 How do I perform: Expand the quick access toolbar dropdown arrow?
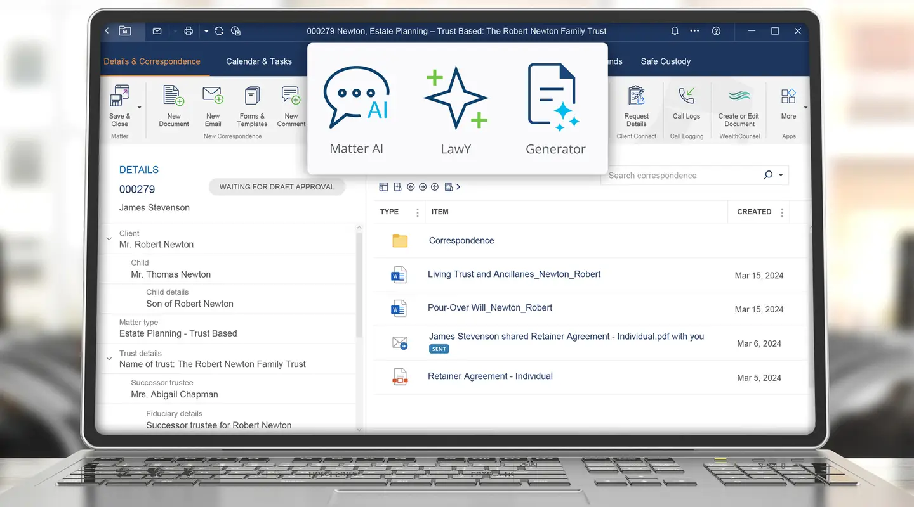click(206, 30)
